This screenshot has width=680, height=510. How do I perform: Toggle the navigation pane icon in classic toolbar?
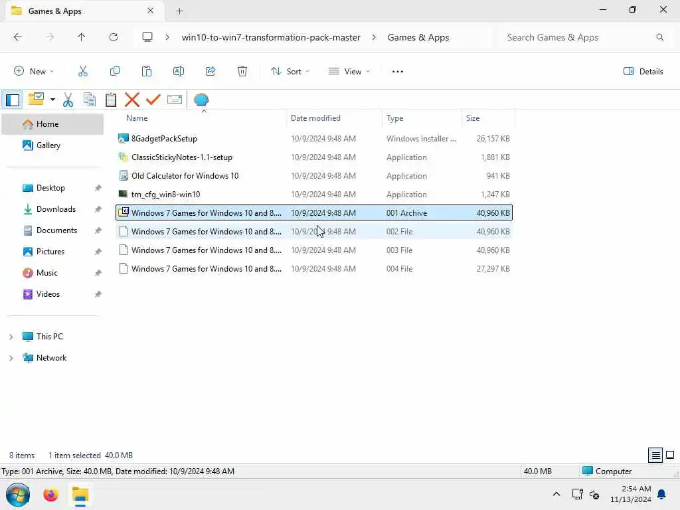tap(13, 100)
